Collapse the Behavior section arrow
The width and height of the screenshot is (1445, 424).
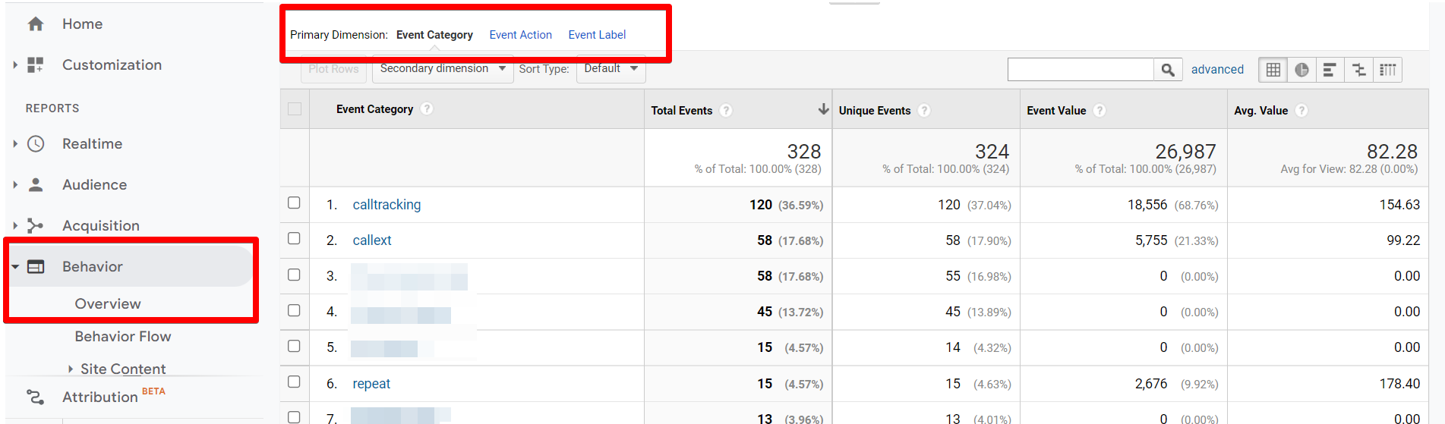[x=15, y=267]
